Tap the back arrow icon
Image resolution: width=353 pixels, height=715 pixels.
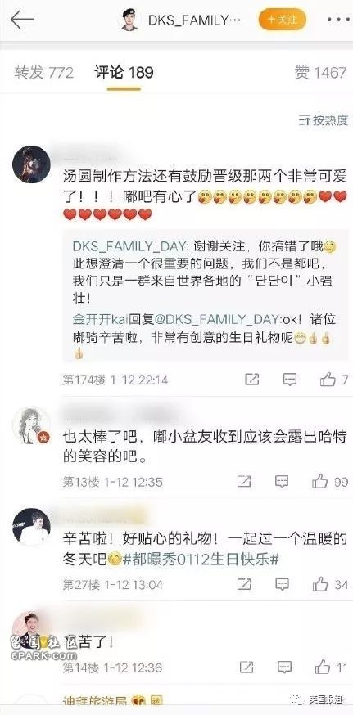tap(22, 20)
